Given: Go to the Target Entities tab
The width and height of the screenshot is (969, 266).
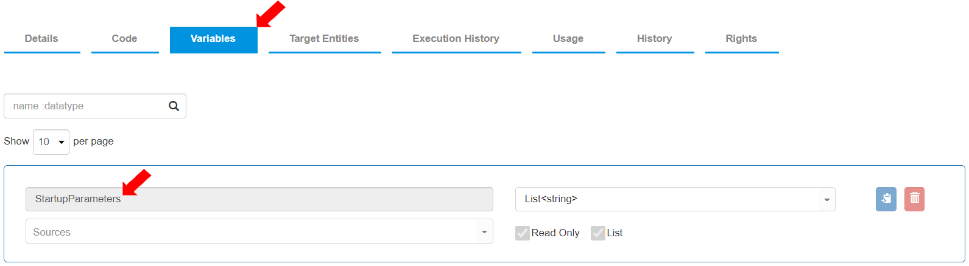Looking at the screenshot, I should tap(324, 39).
